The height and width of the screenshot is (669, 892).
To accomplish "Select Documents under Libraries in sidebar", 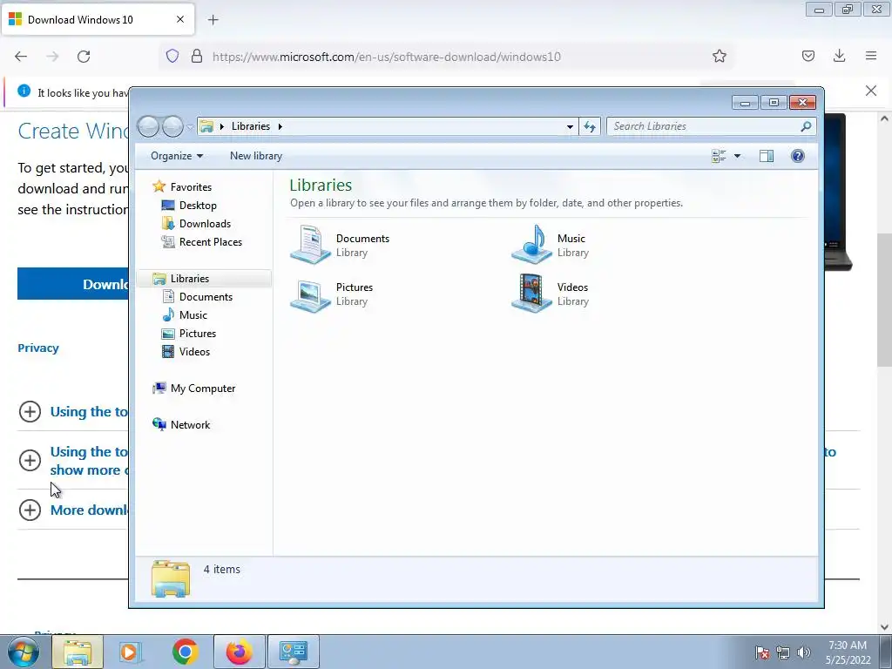I will tap(206, 297).
